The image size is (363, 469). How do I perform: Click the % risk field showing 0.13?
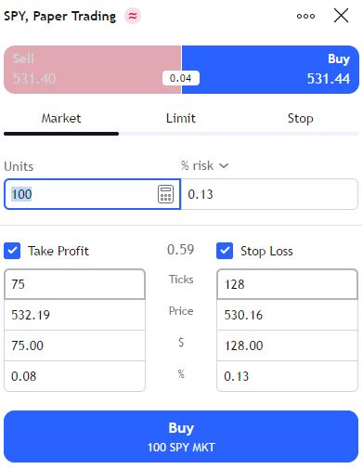[x=269, y=194]
